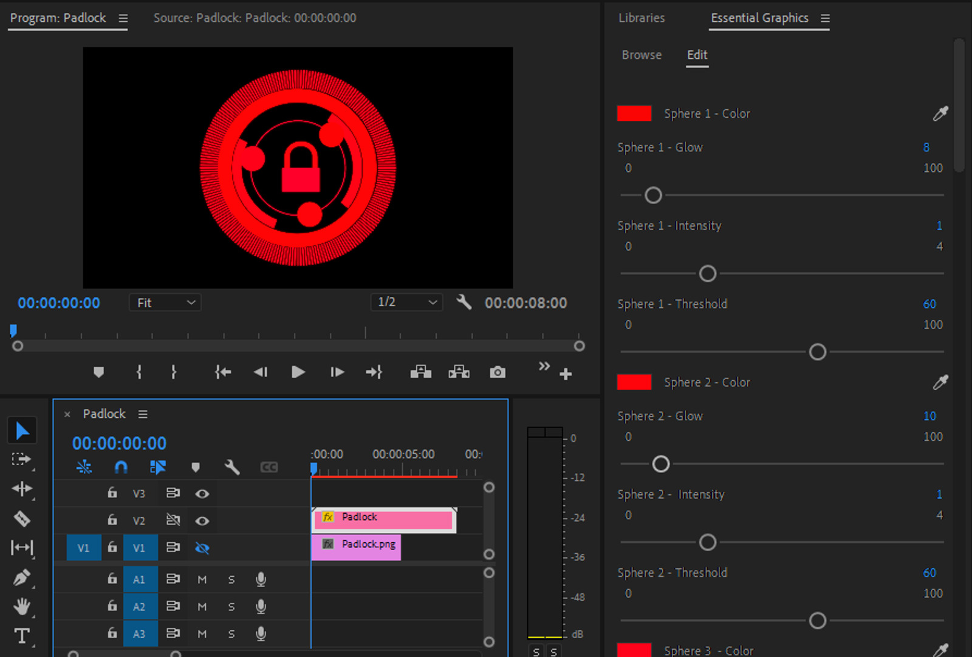Viewport: 972px width, 657px height.
Task: Select the Type tool
Action: point(22,636)
